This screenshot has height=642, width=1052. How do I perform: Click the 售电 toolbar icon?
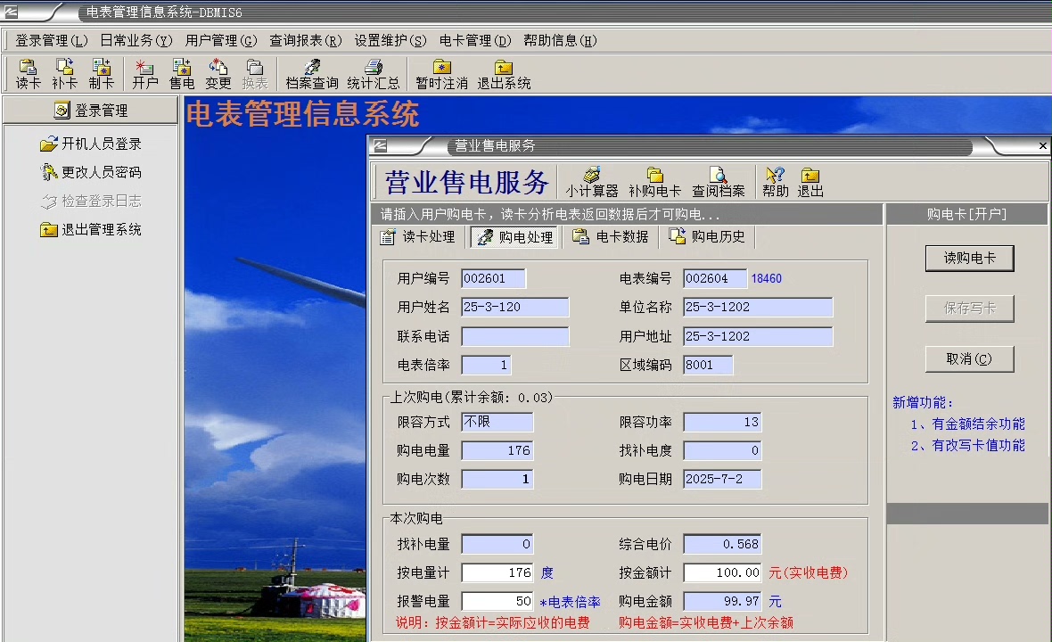pyautogui.click(x=182, y=74)
